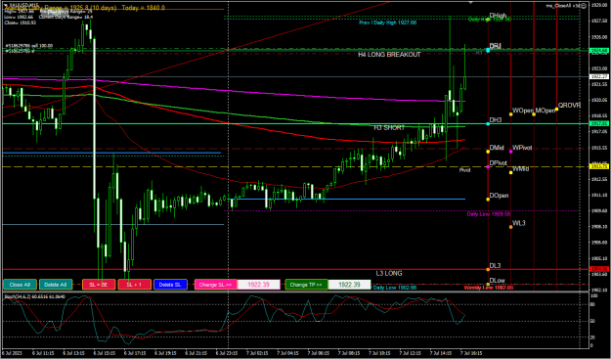Click the 1929.00 value on the price axis
Screen dimensions: 611x359
coord(598,5)
